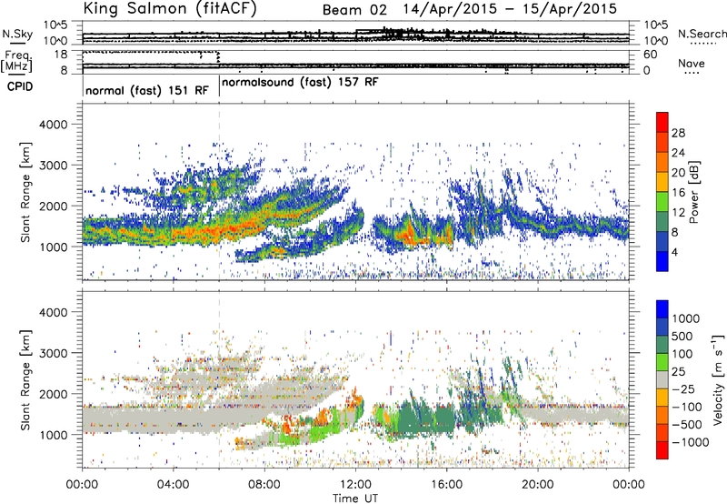
Task: Click the 'N.Search' legend label
Action: 702,34
